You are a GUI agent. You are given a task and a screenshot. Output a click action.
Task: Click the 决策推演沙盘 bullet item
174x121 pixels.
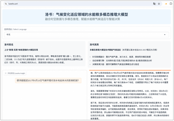(116, 64)
